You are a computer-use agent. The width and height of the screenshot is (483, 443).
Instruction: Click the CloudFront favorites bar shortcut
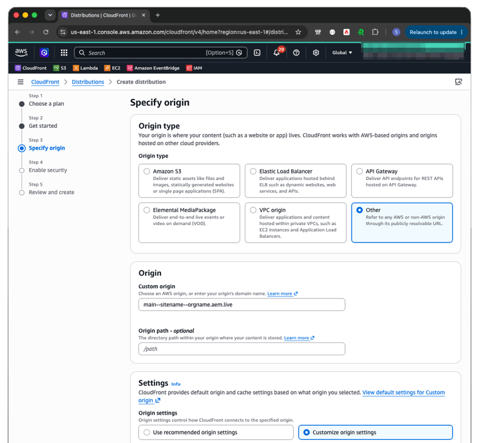[x=31, y=68]
